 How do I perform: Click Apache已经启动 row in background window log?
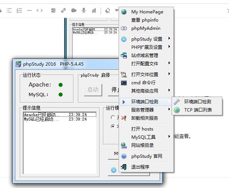95,29
